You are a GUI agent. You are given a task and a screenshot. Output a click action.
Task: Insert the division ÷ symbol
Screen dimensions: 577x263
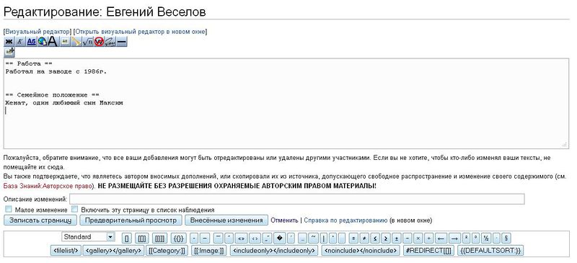(428, 239)
